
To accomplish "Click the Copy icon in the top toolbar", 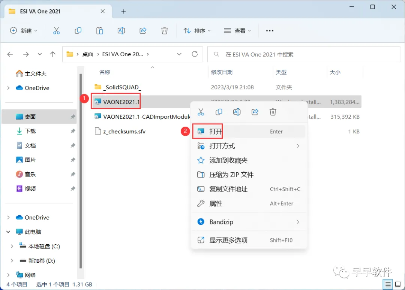I will tap(78, 31).
